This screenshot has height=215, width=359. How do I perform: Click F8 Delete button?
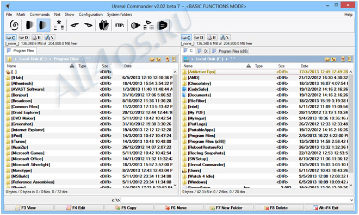tap(279, 208)
